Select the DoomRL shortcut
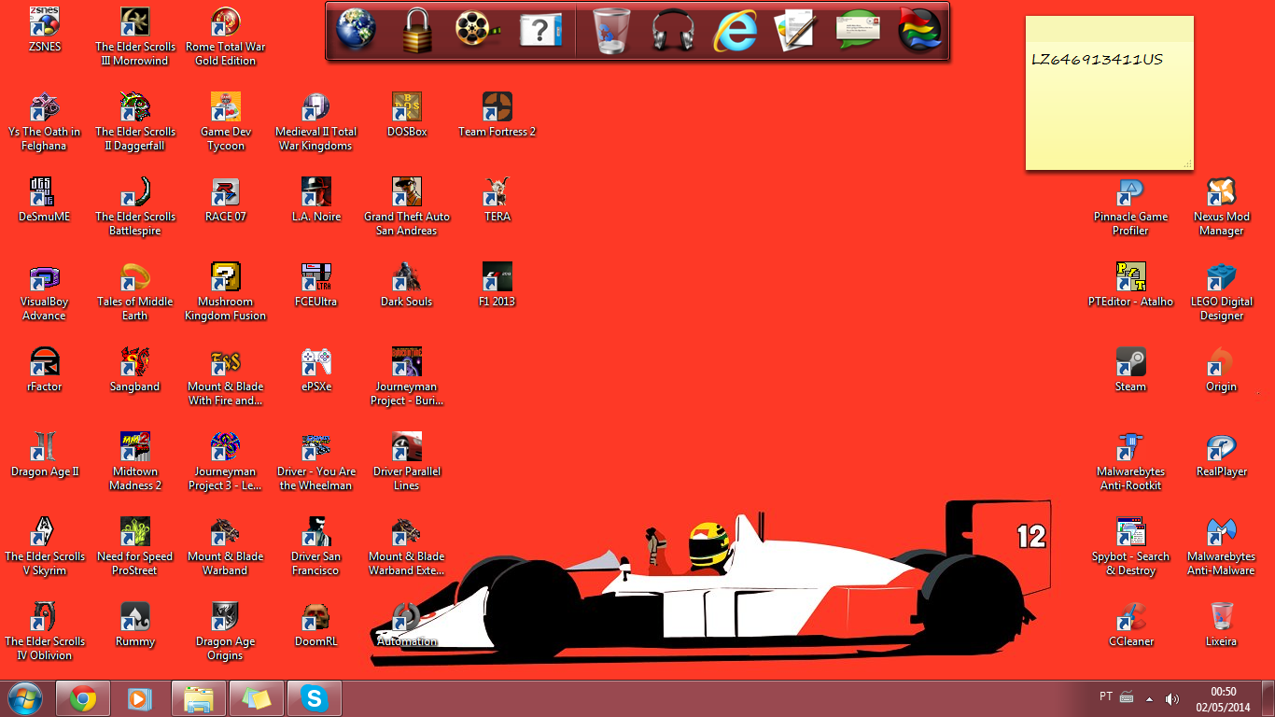This screenshot has height=717, width=1275. click(x=316, y=616)
